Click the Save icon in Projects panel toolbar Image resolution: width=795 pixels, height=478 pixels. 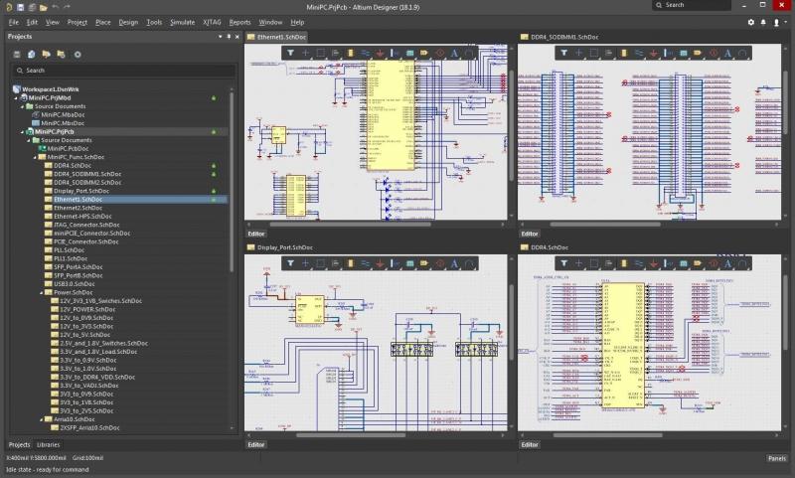pyautogui.click(x=17, y=55)
